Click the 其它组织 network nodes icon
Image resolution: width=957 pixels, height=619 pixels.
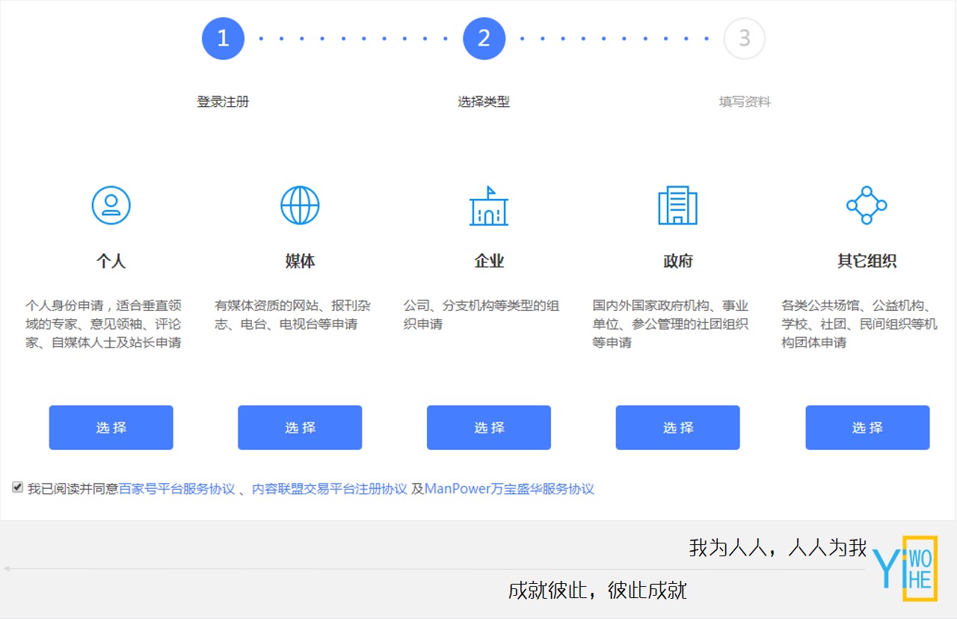point(866,204)
